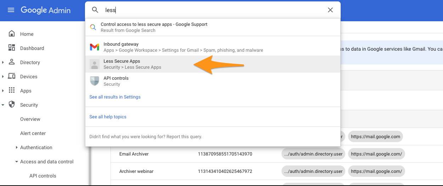Expand the Authentication arrow
443x186 pixels.
coord(17,147)
